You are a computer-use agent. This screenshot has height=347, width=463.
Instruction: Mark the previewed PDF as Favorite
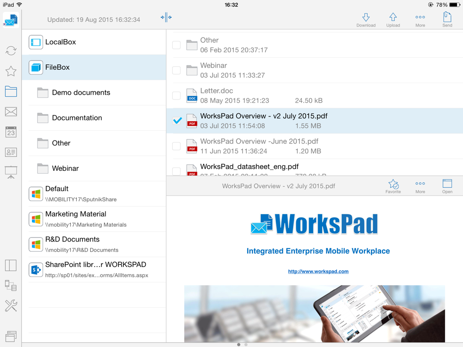(393, 186)
